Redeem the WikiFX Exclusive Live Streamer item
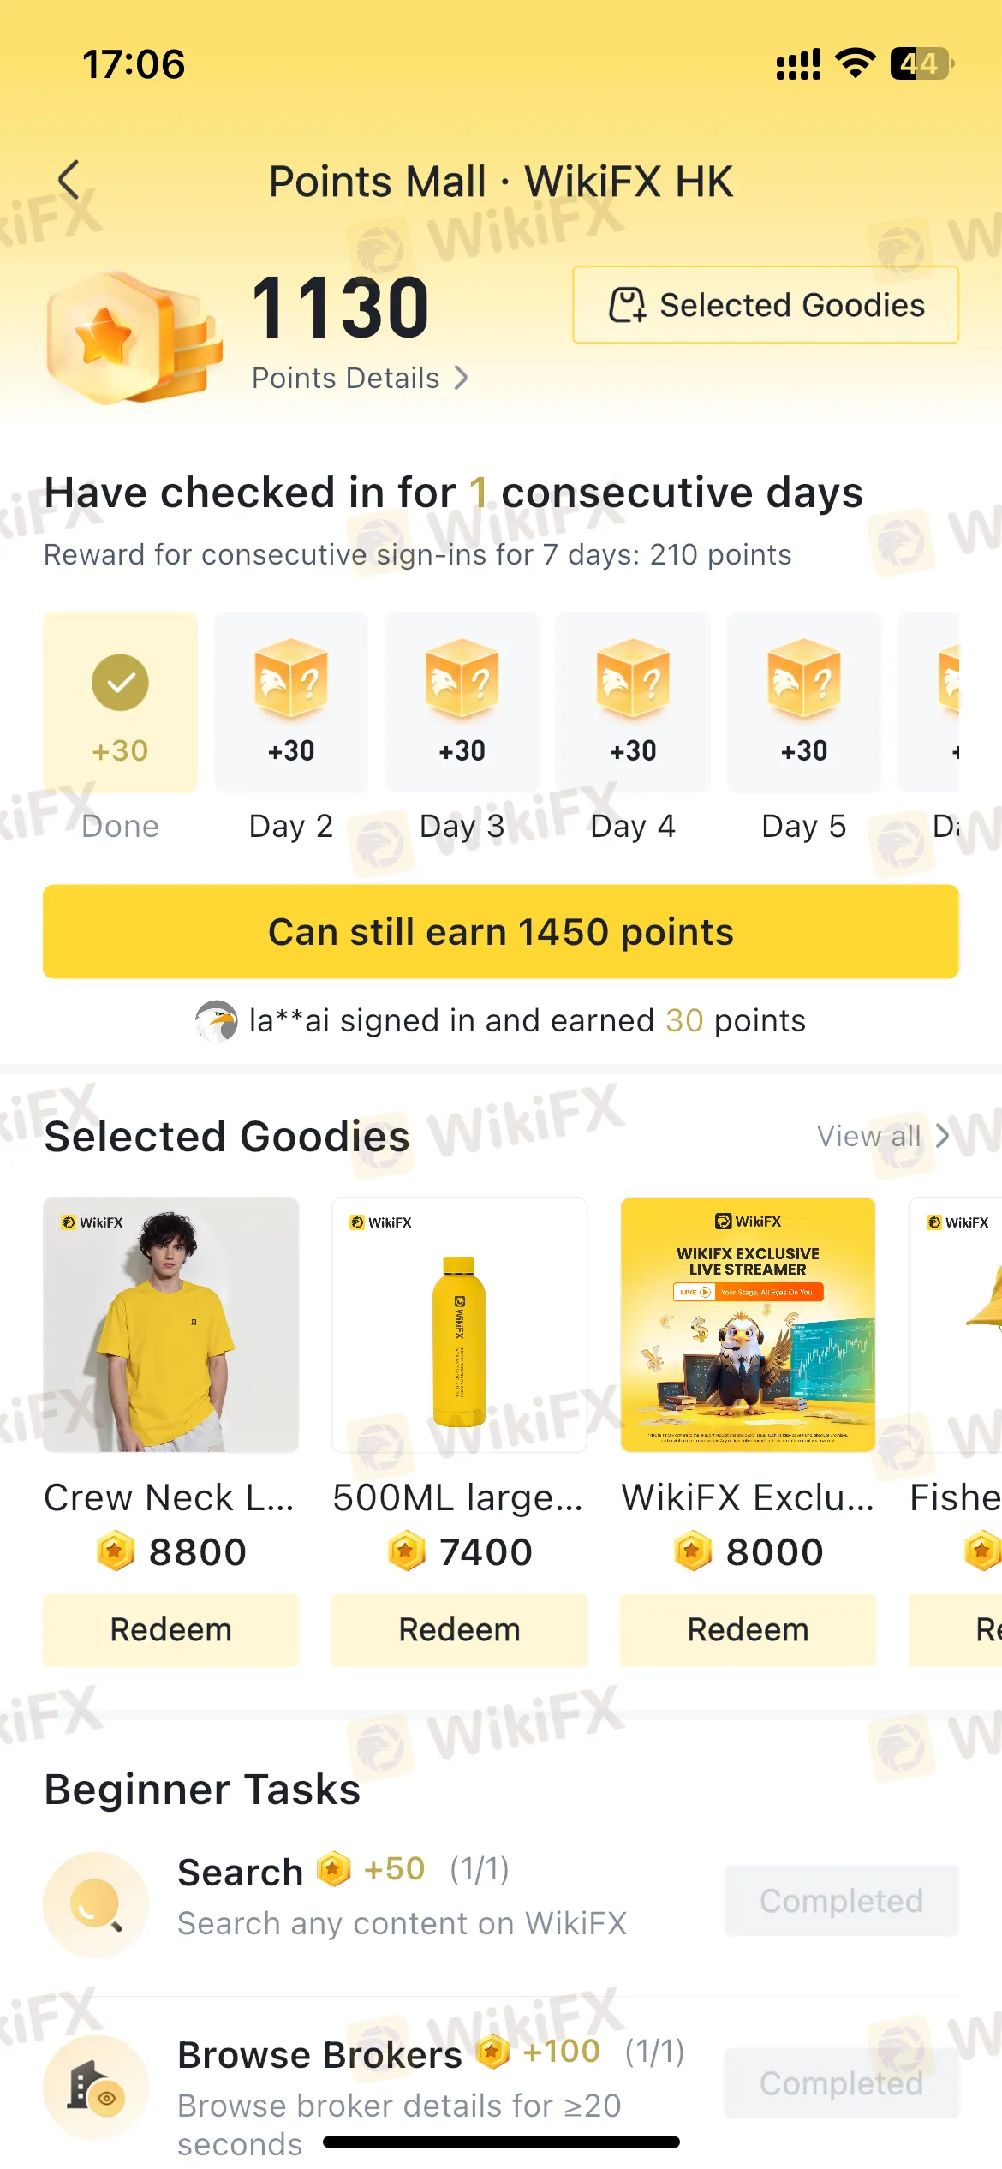The width and height of the screenshot is (1002, 2169). (x=749, y=1629)
